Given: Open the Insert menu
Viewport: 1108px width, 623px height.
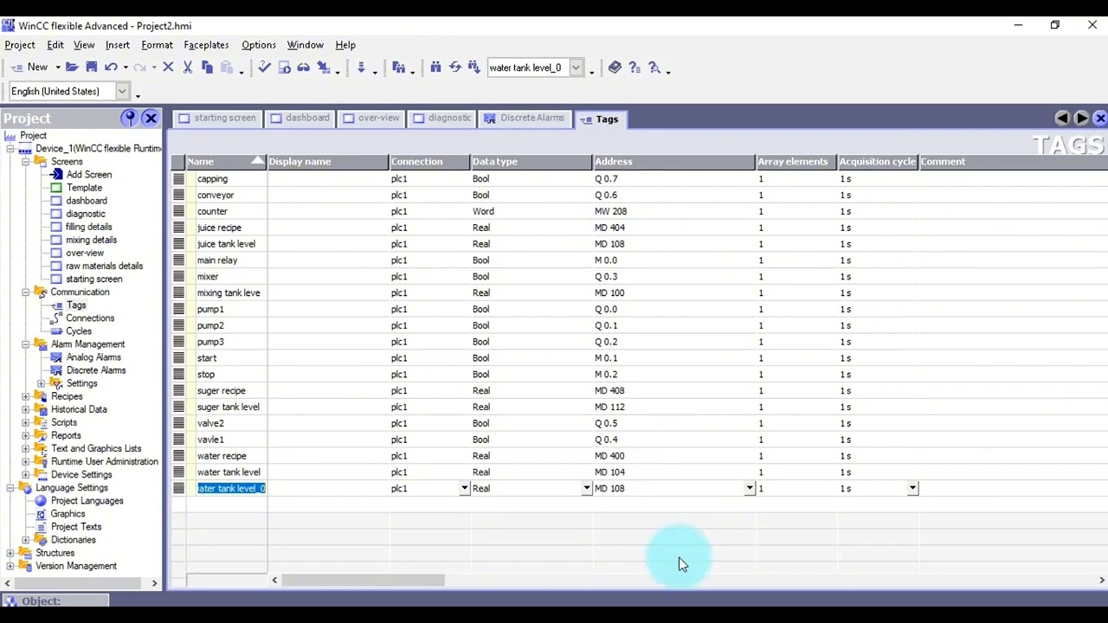Looking at the screenshot, I should pyautogui.click(x=118, y=45).
